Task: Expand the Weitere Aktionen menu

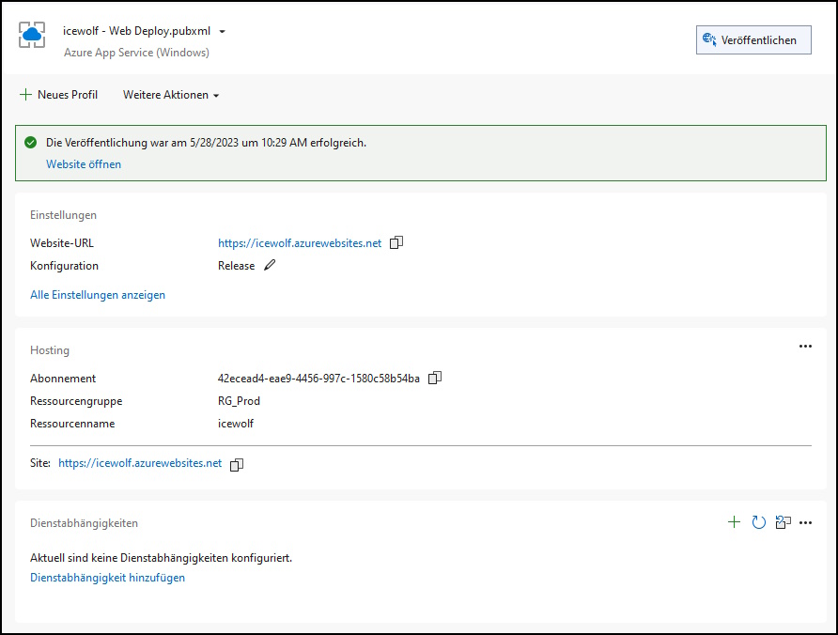Action: (x=171, y=95)
